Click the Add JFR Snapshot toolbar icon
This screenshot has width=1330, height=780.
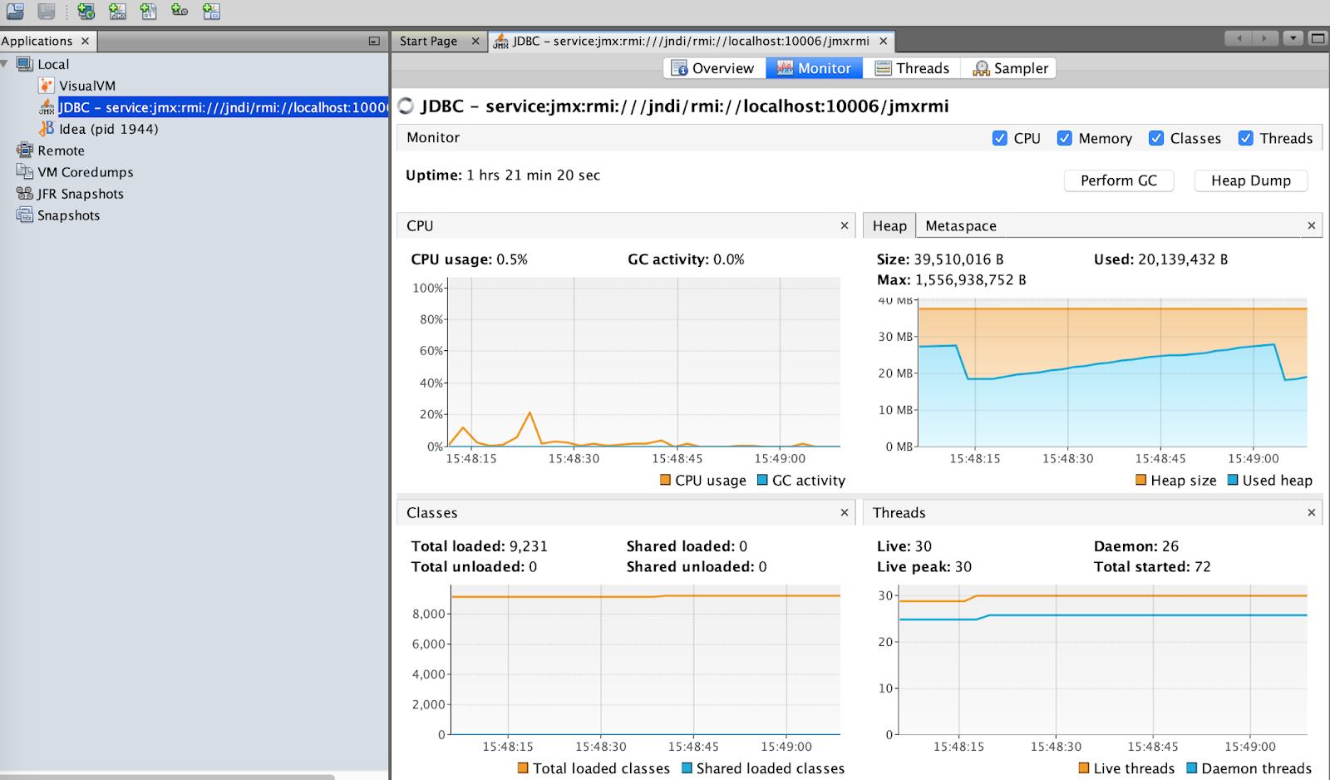click(x=180, y=11)
